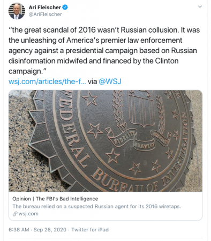The width and height of the screenshot is (211, 241).
Task: Click the 'via' text before @WSJ
Action: tap(92, 81)
